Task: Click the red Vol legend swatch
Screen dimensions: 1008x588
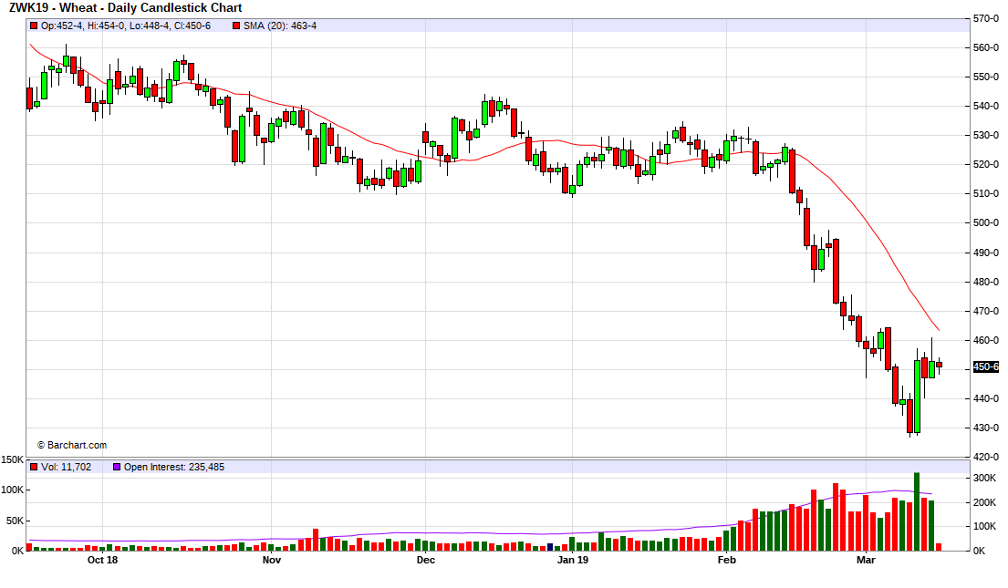Action: 34,467
